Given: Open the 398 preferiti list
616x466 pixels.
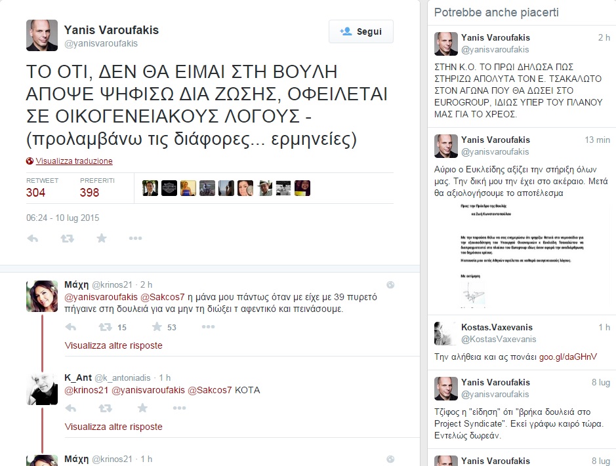Looking at the screenshot, I should [x=97, y=187].
